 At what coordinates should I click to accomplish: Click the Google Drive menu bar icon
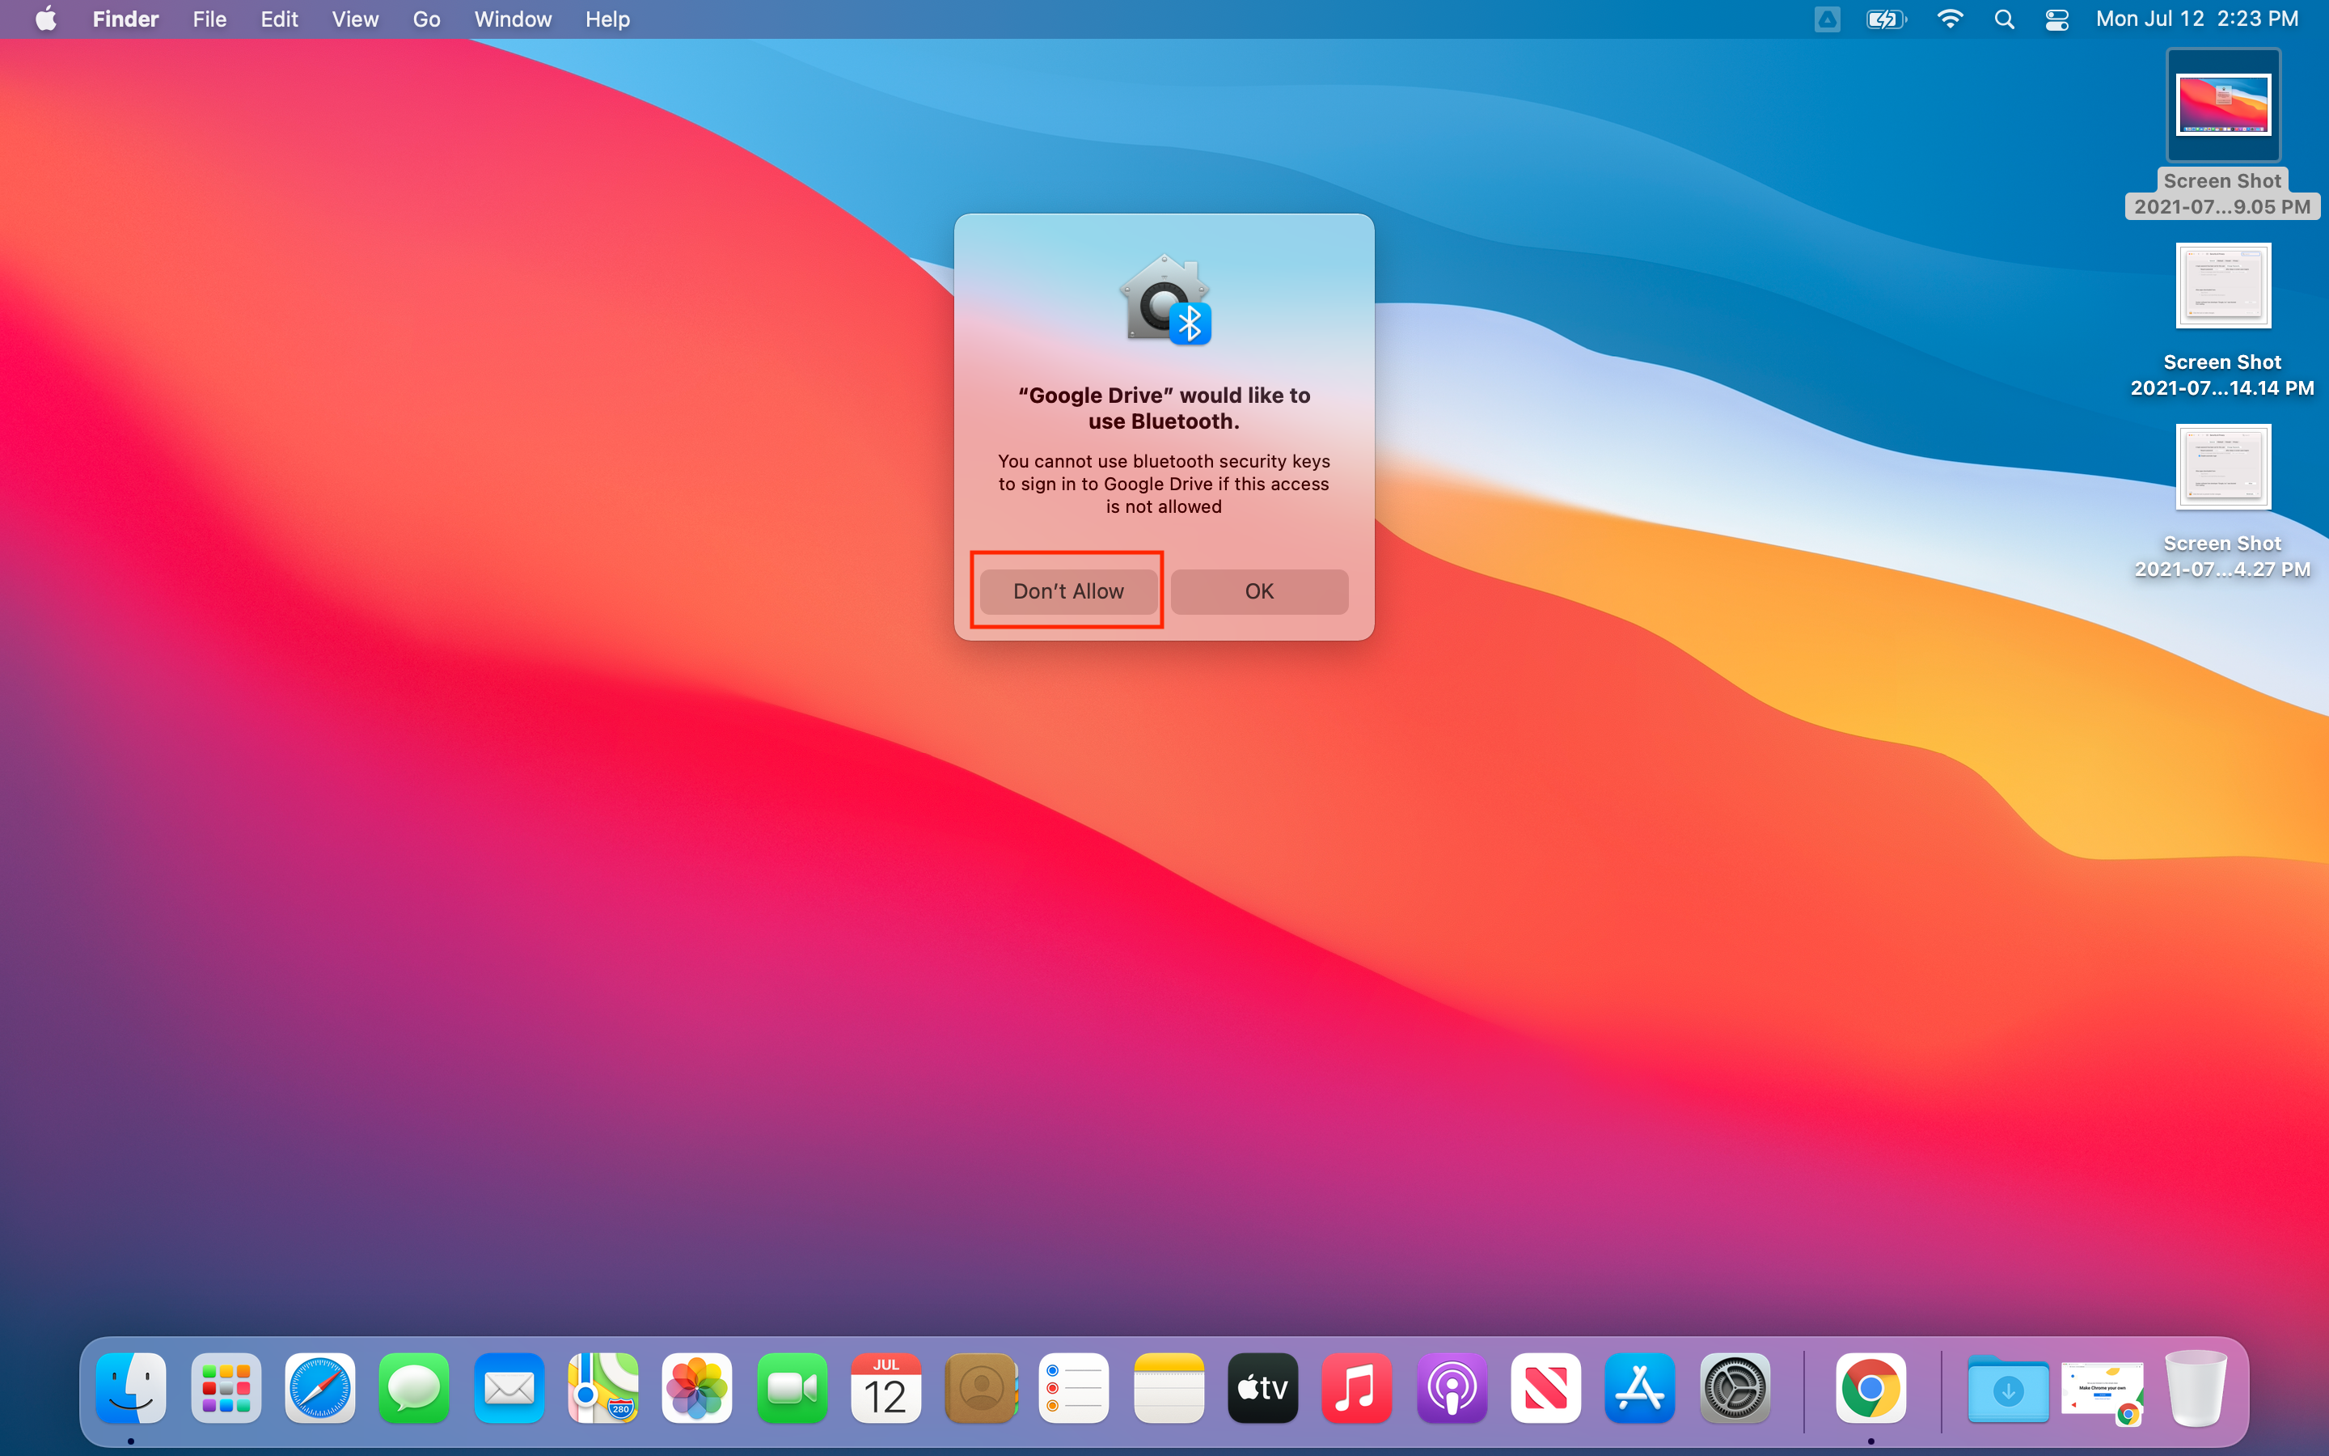[x=1827, y=19]
